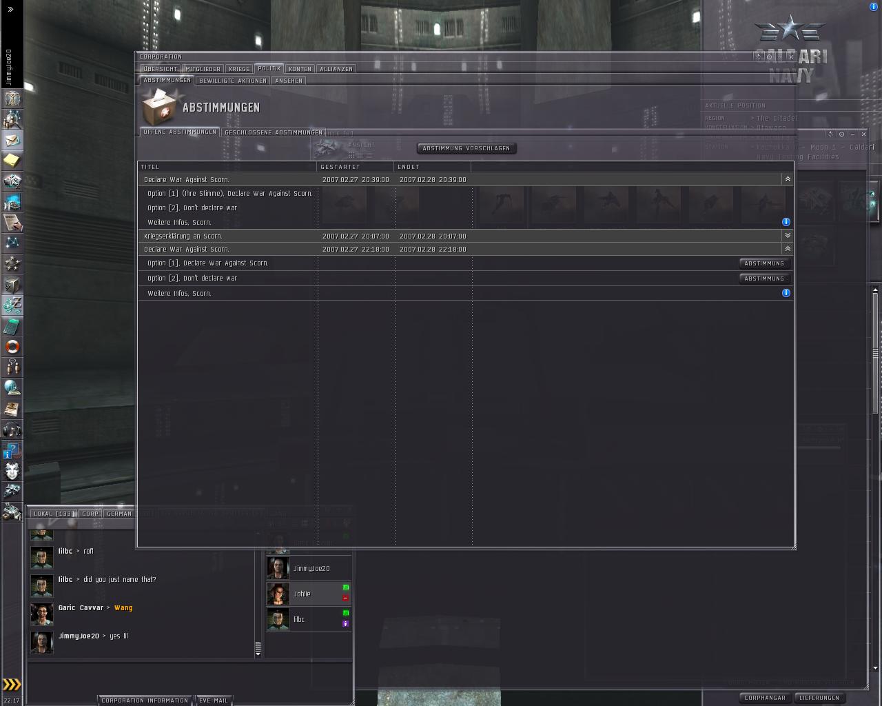Click the yellow chevrons above the clock
The image size is (882, 706).
[12, 685]
